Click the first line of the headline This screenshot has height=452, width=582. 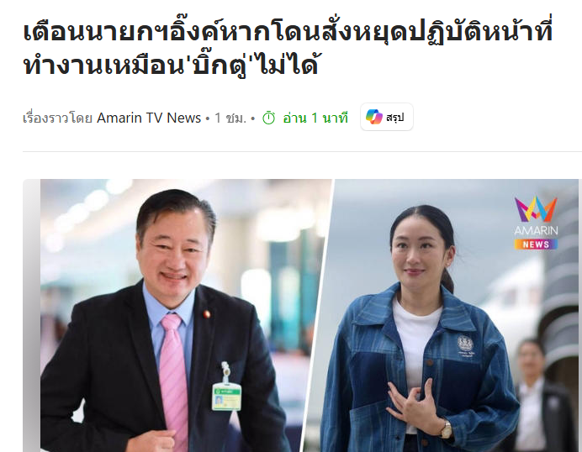click(x=288, y=32)
